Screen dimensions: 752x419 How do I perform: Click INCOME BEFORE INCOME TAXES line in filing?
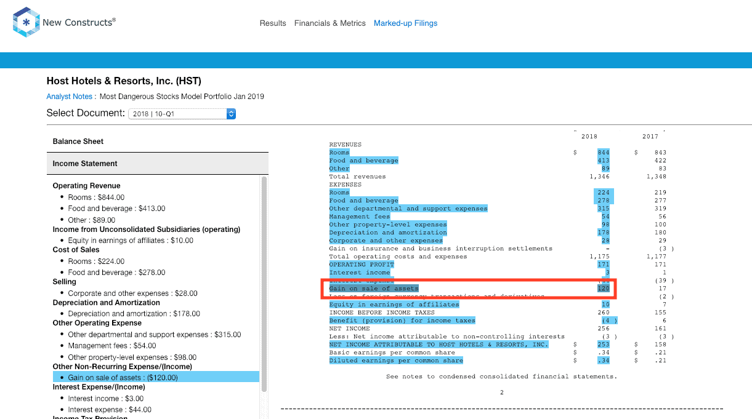tap(382, 313)
